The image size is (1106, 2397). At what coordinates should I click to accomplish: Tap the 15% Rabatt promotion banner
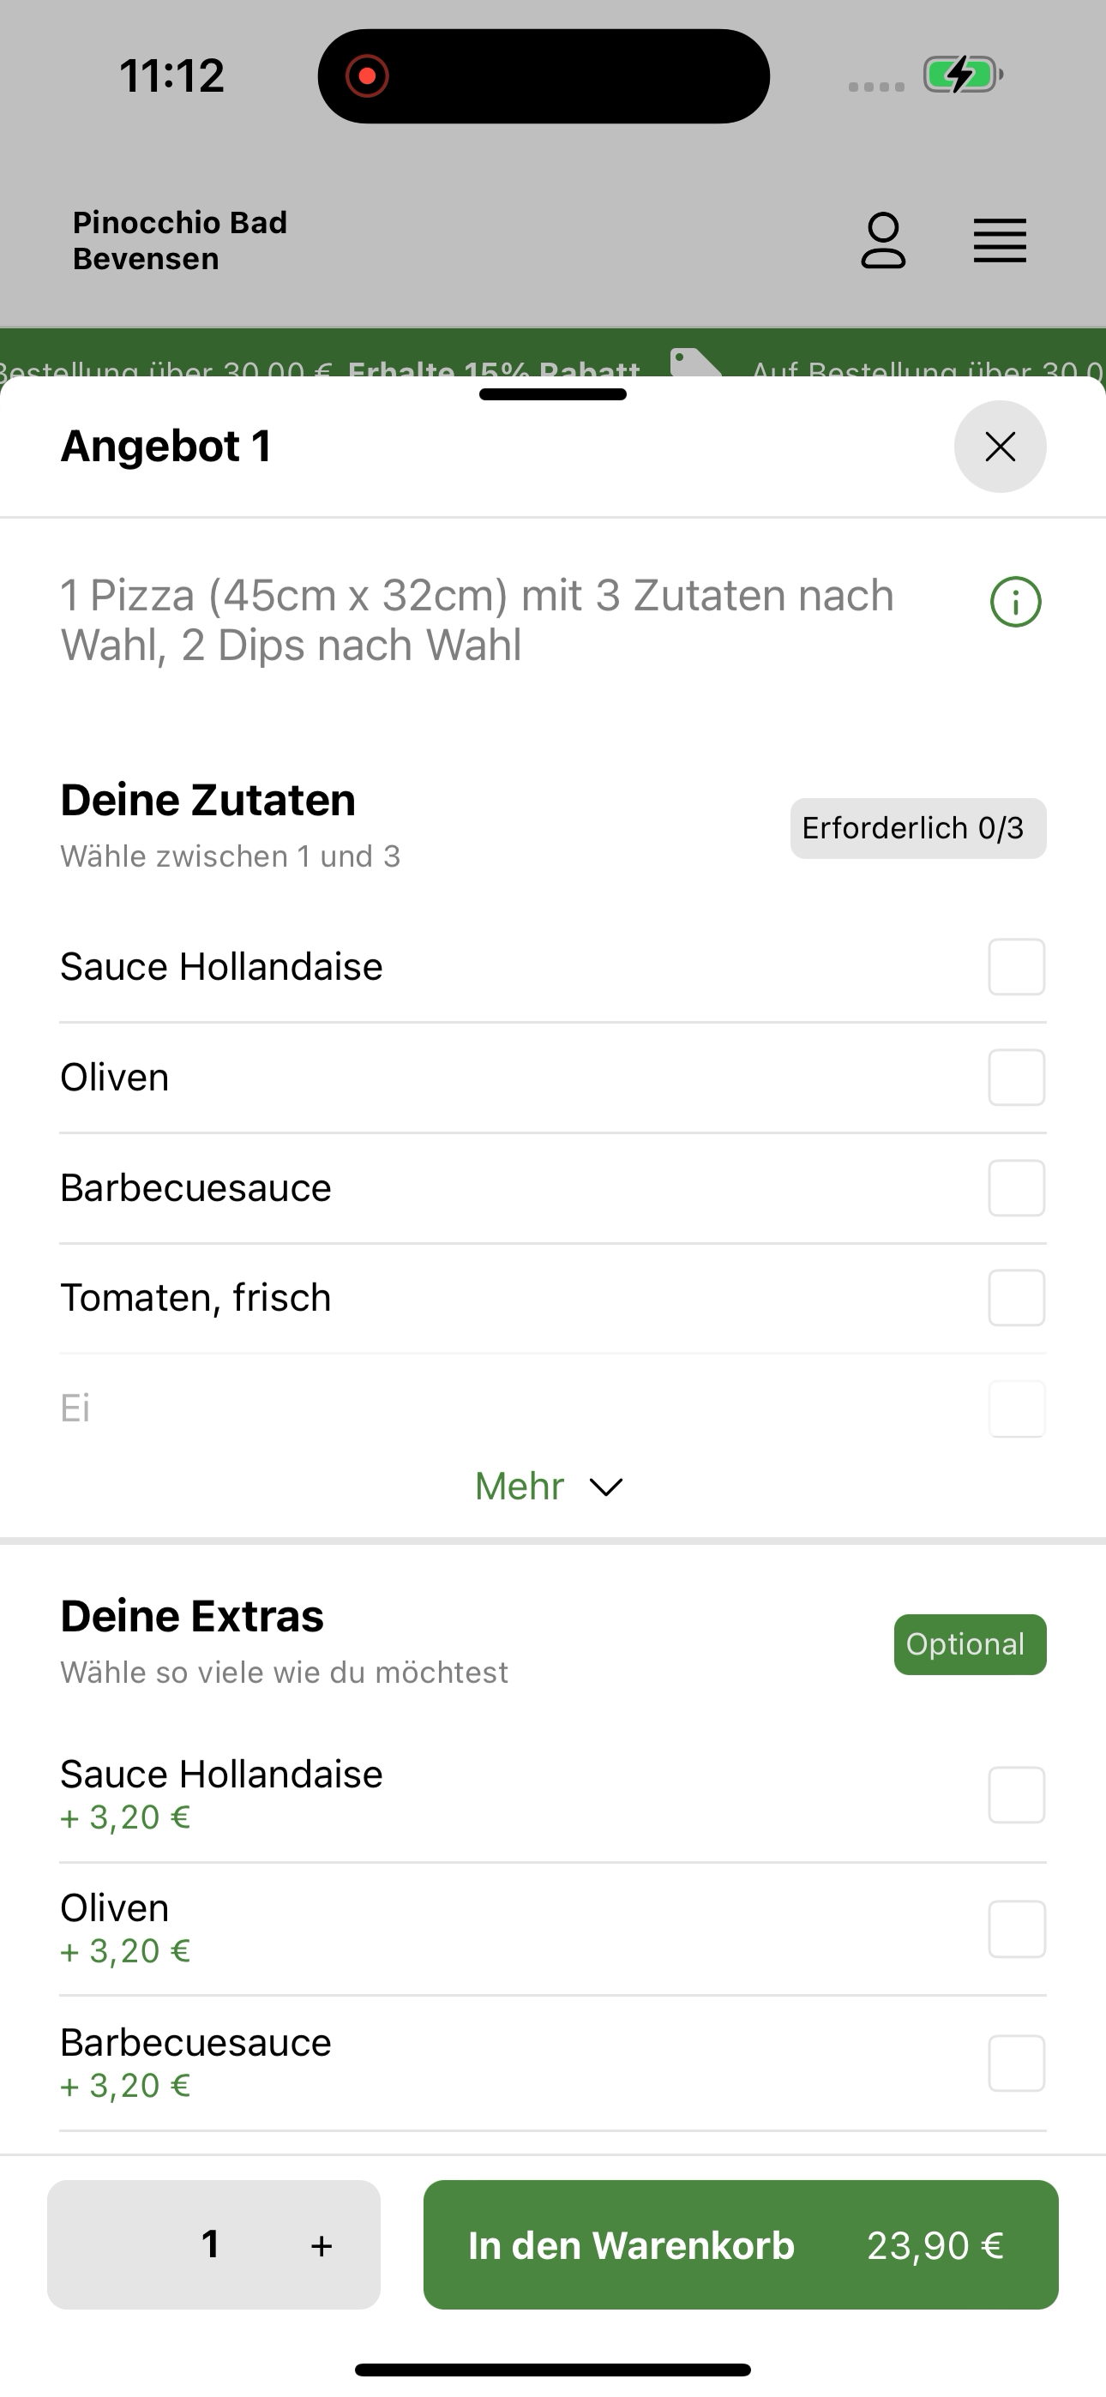pos(553,353)
